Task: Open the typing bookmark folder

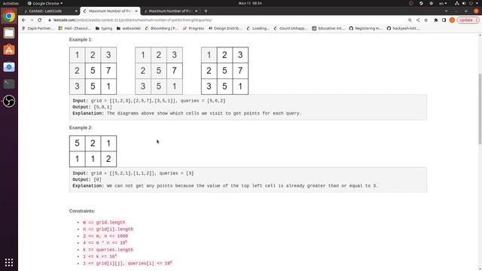Action: [104, 29]
